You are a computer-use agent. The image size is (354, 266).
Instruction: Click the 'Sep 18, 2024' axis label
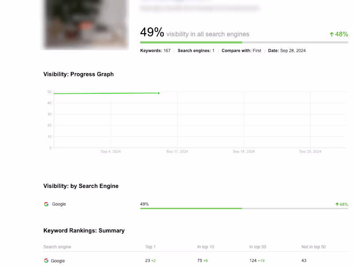click(244, 152)
